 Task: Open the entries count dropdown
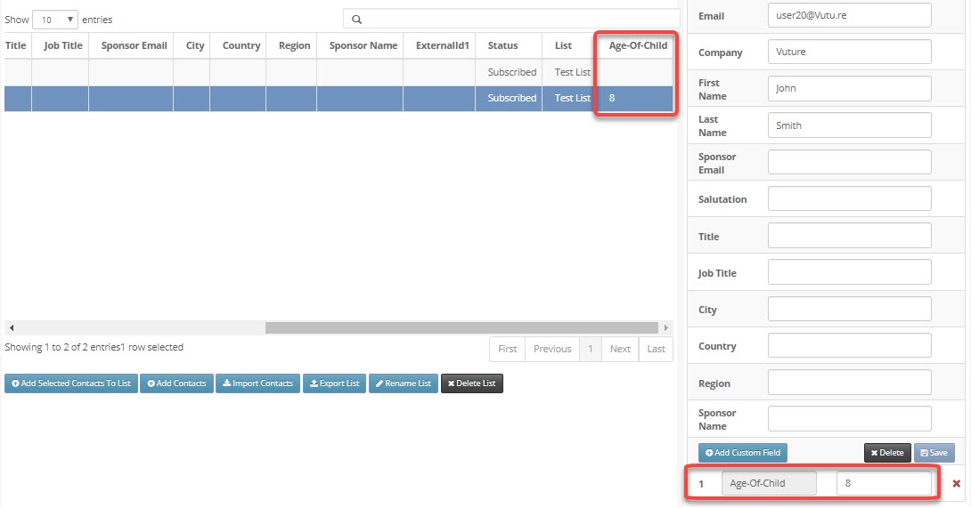click(55, 20)
